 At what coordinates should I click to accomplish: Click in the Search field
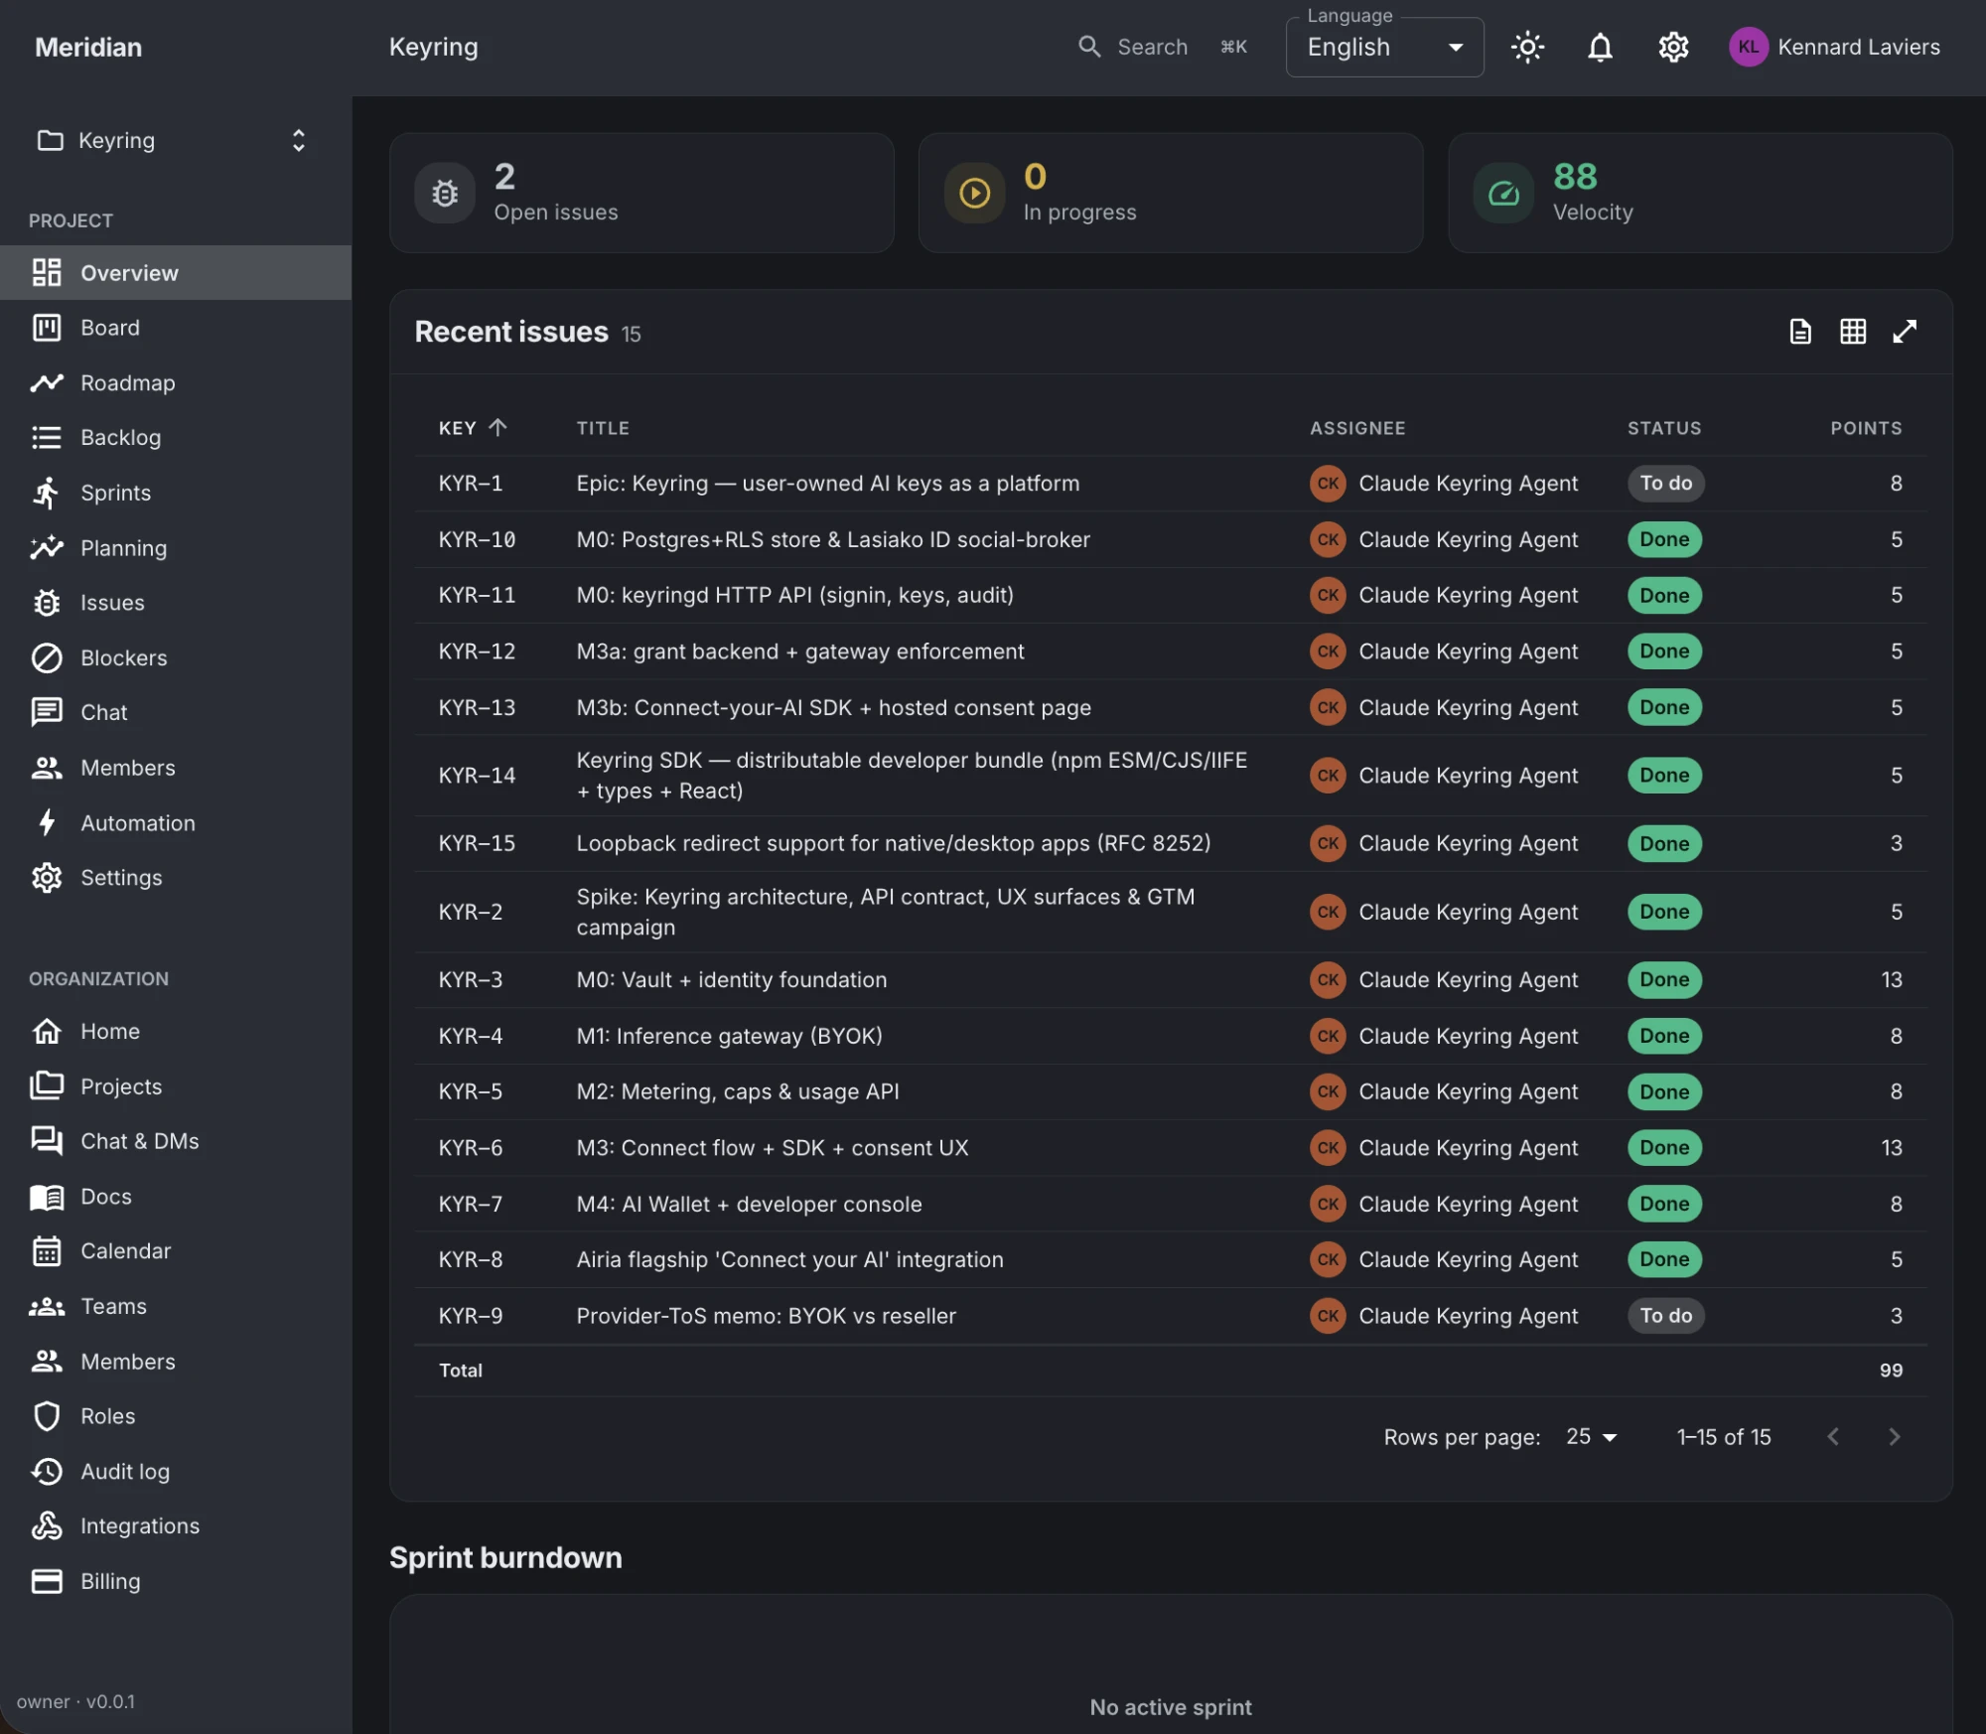(x=1163, y=47)
